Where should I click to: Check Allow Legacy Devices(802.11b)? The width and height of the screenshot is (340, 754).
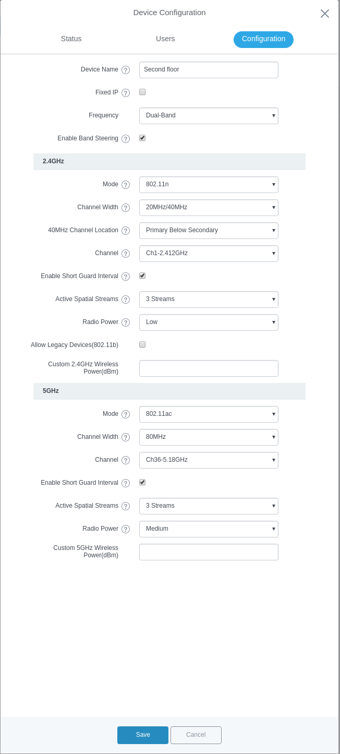pyautogui.click(x=142, y=344)
